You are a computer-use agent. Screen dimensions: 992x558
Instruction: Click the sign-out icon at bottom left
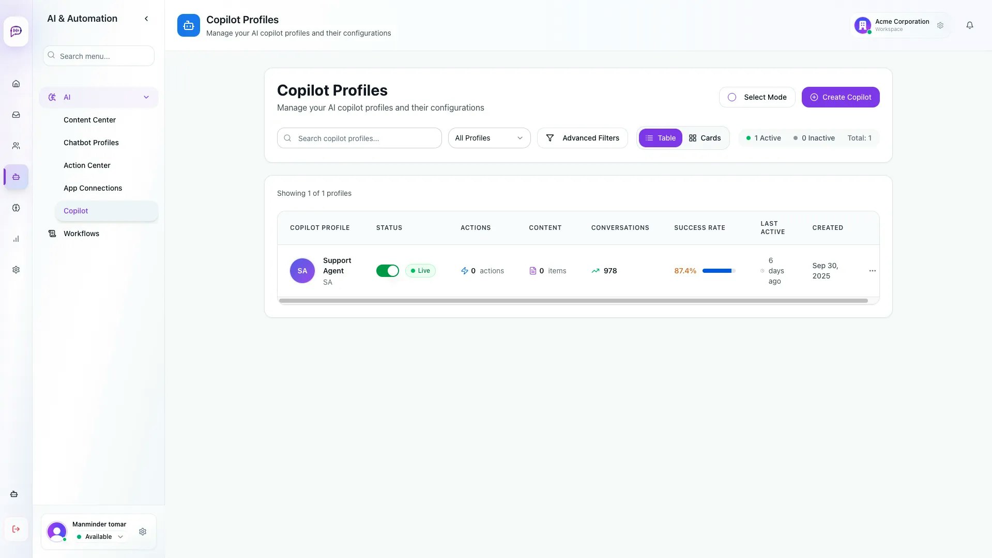(16, 529)
